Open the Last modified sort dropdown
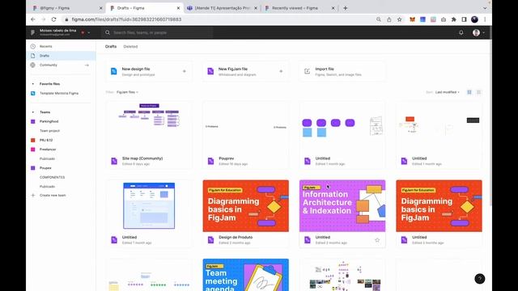The width and height of the screenshot is (518, 291). coord(447,92)
